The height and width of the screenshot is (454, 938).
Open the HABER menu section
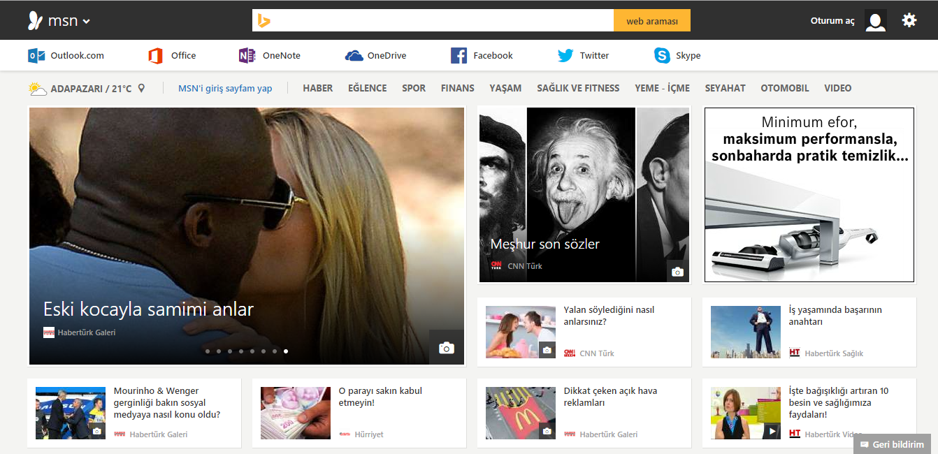(317, 88)
